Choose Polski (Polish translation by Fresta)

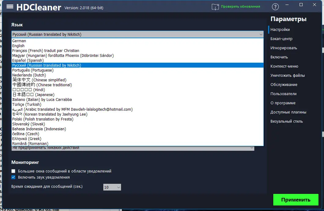[138, 119]
